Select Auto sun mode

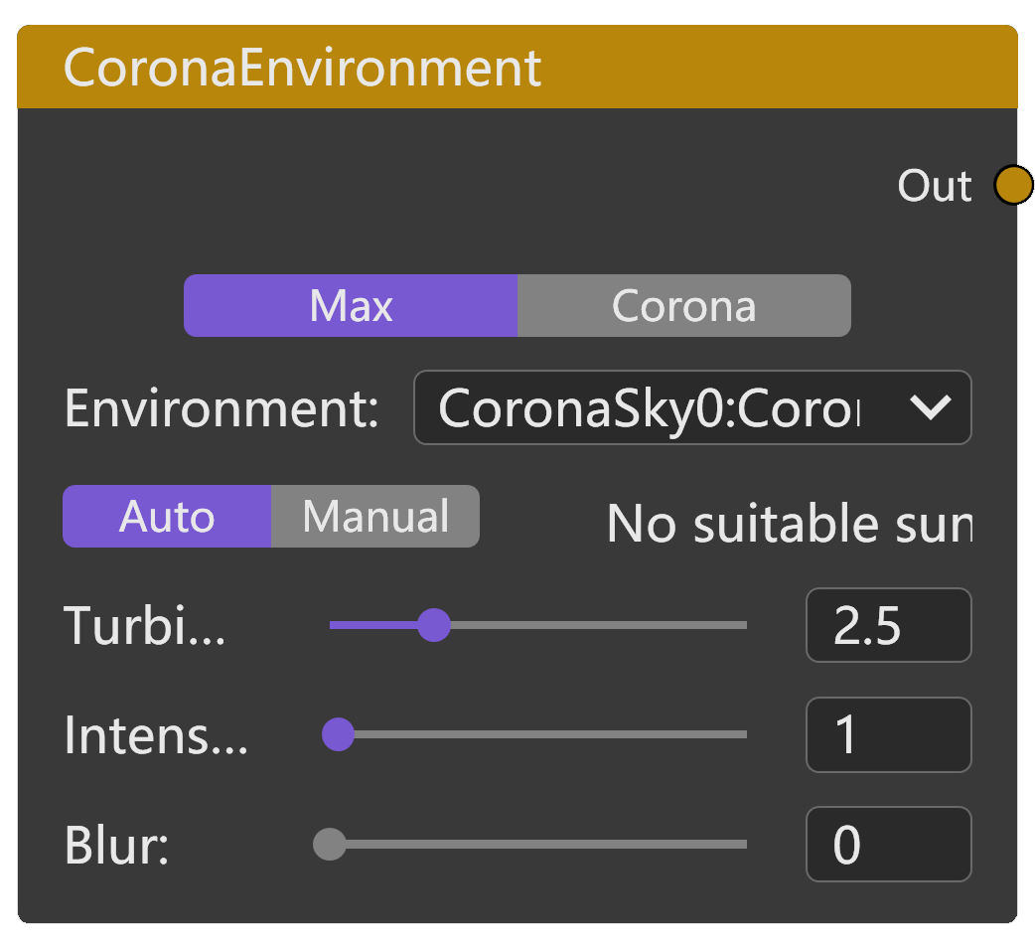click(x=167, y=517)
